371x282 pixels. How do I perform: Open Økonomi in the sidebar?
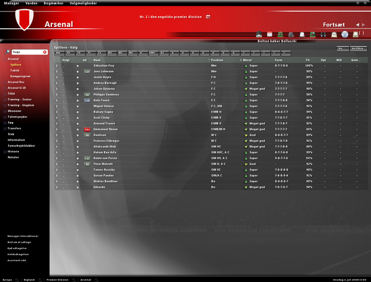pos(14,111)
